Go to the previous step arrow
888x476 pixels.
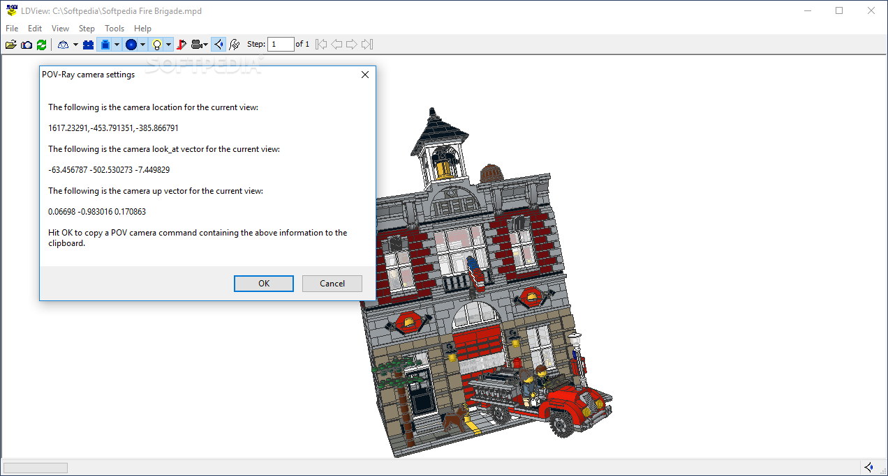pyautogui.click(x=336, y=45)
